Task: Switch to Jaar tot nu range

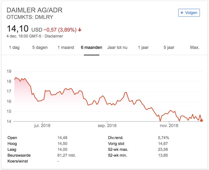Action: point(117,48)
